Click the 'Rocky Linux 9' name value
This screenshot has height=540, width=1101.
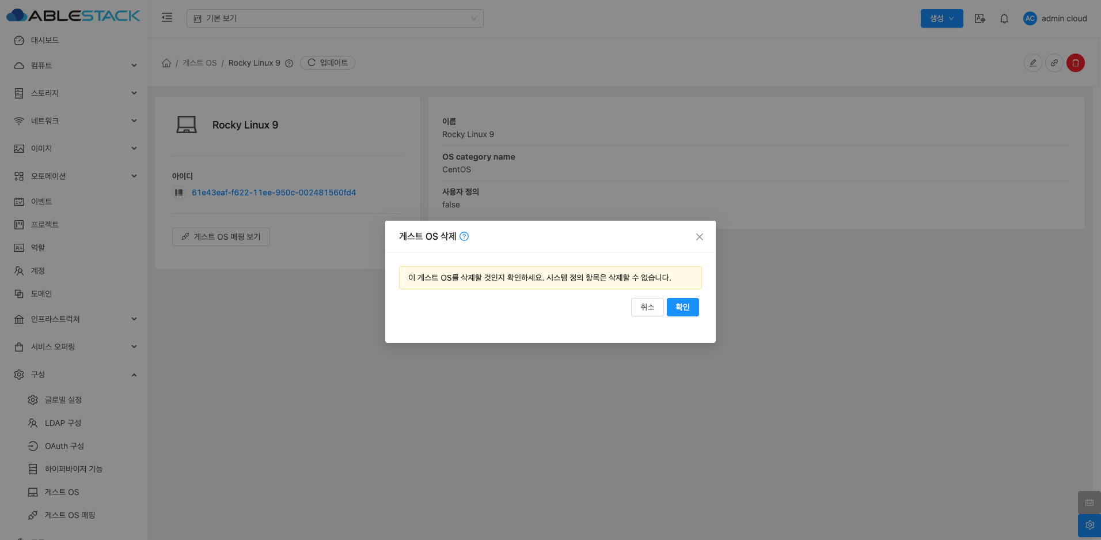(468, 134)
